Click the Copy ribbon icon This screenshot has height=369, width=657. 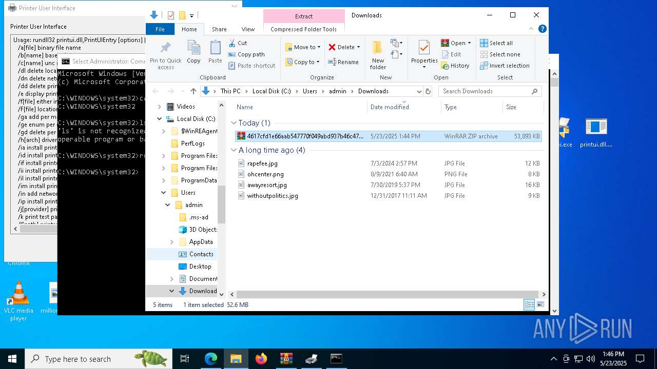tap(194, 52)
